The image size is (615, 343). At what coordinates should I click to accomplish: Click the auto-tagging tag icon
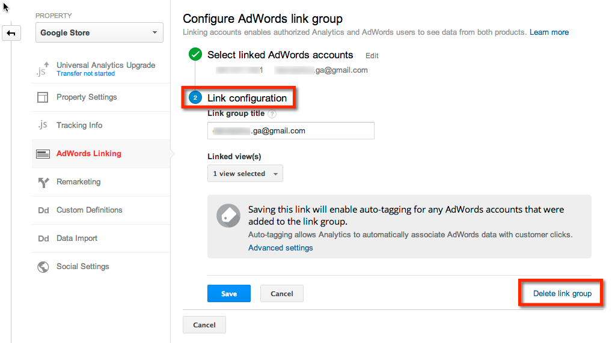pos(228,215)
